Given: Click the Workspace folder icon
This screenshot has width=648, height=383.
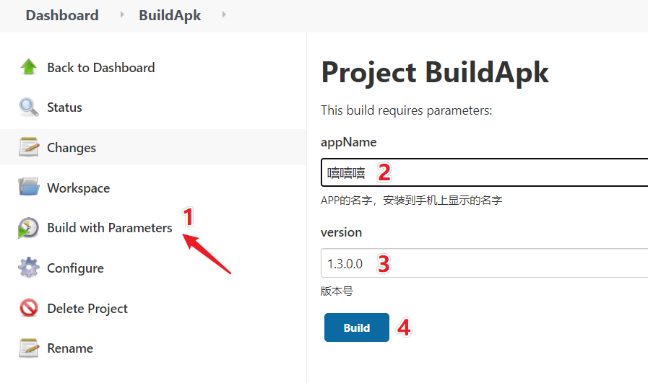Looking at the screenshot, I should click(x=28, y=187).
